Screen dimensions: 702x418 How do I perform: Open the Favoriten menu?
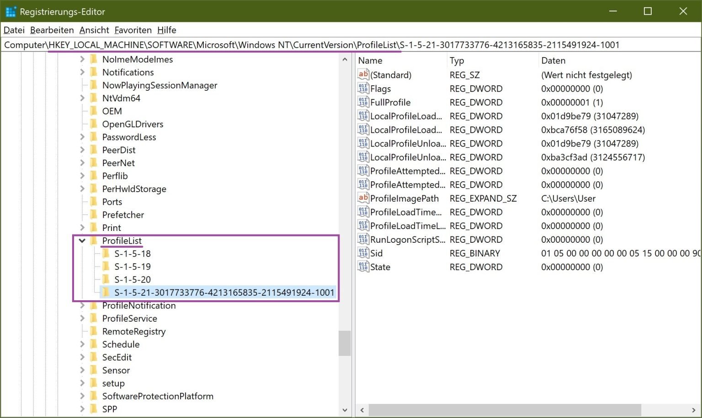[133, 30]
